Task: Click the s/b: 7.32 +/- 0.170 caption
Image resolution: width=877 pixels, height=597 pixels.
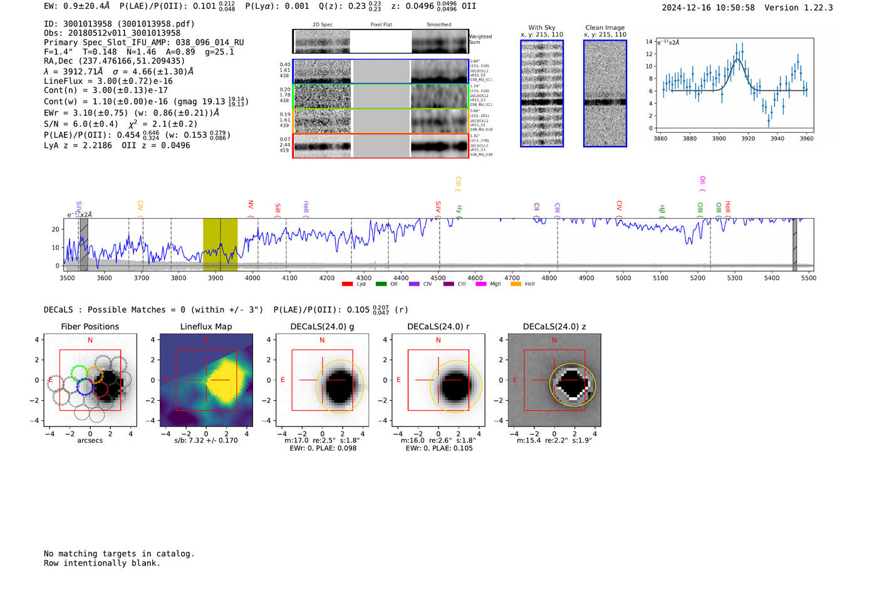Action: pyautogui.click(x=206, y=440)
